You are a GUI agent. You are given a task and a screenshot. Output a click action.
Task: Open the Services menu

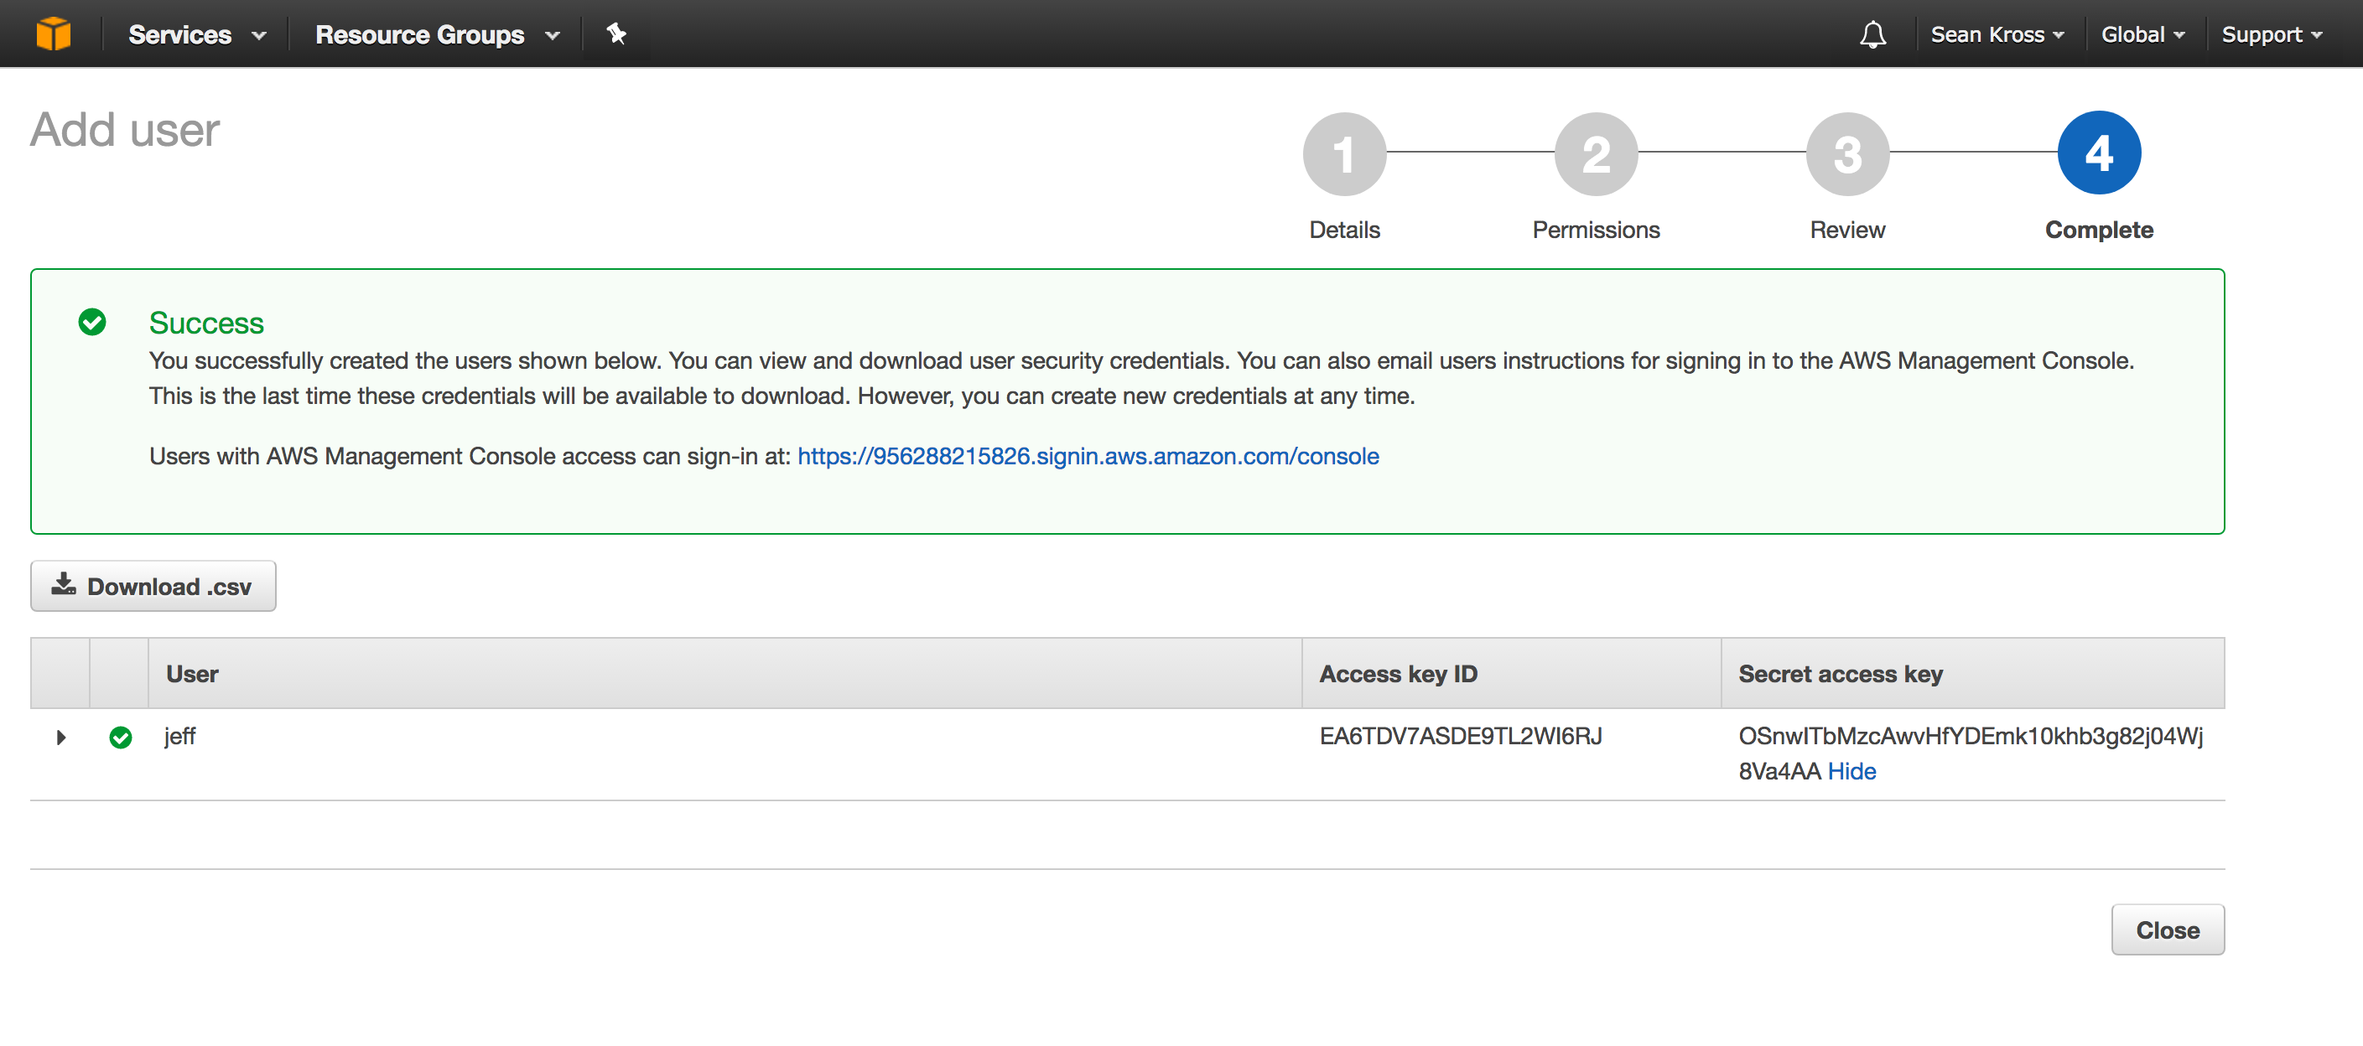point(197,34)
